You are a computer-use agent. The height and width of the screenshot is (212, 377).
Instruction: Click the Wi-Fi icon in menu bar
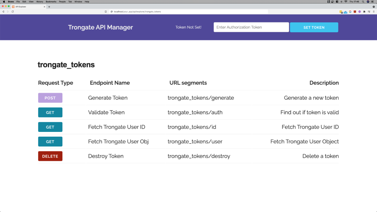(346, 2)
